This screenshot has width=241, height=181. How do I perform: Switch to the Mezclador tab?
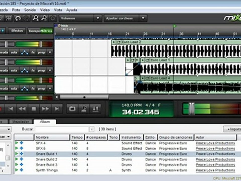[21, 122]
